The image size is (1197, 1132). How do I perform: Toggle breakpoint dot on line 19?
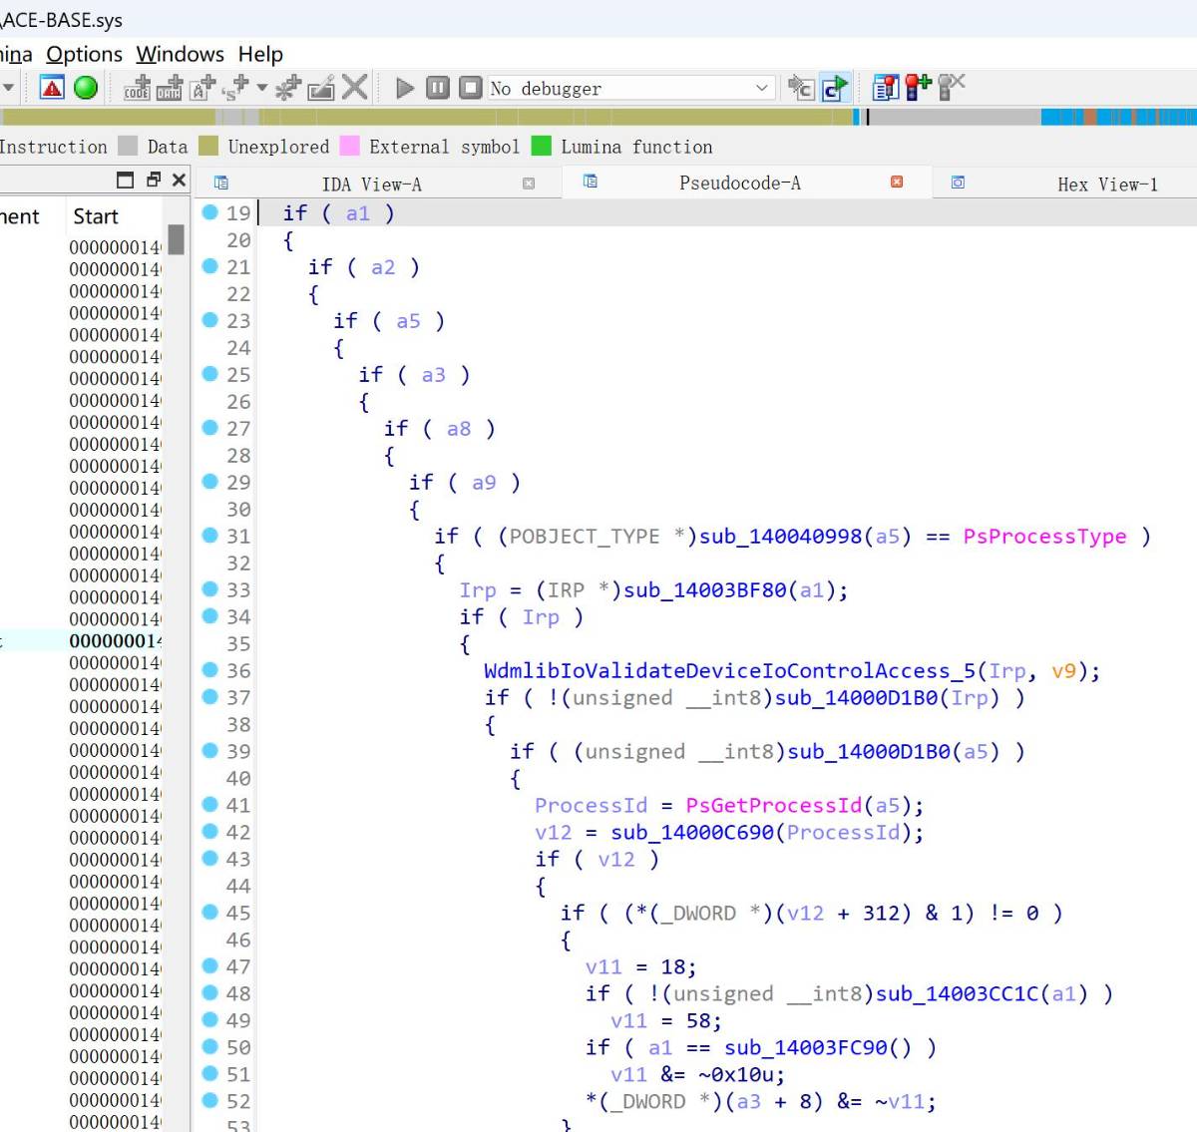pyautogui.click(x=209, y=211)
